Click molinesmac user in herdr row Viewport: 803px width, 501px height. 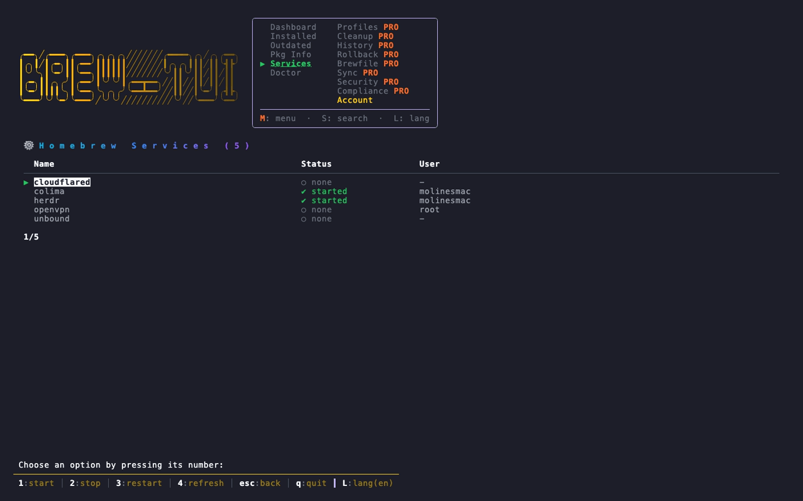point(445,200)
